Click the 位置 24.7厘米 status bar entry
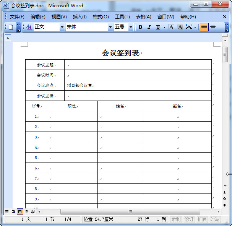 coord(98,219)
